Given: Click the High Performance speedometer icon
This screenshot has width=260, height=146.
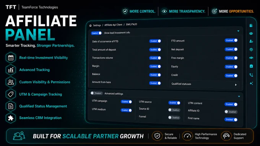Looking at the screenshot, I should coord(187,136).
